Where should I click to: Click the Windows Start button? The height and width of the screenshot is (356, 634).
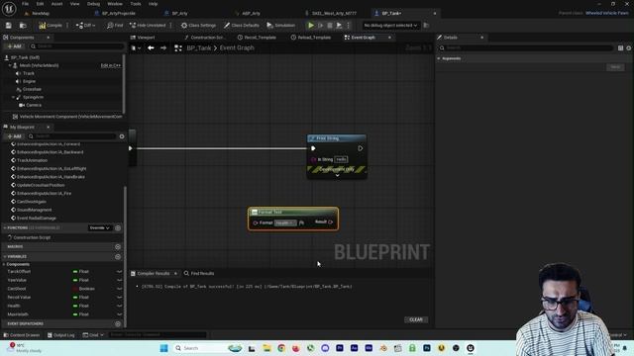[163, 348]
